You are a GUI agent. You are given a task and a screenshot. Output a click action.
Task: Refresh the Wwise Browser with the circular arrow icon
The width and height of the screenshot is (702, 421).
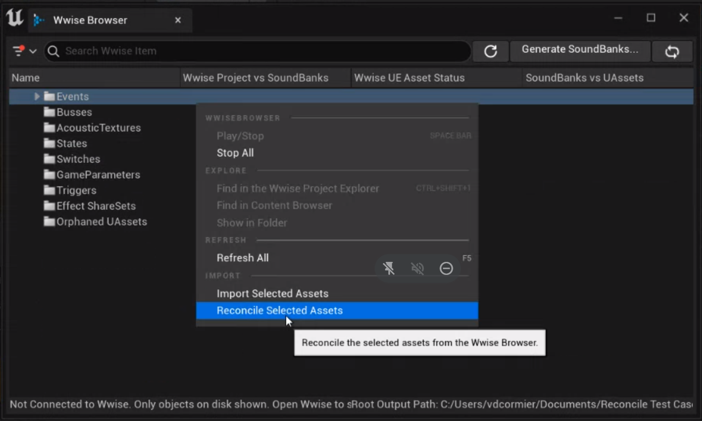[x=490, y=51]
